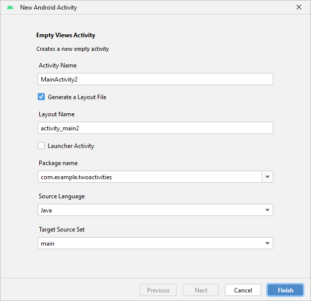This screenshot has height=301, width=311.
Task: Close the New Android Activity dialog
Action: 299,8
